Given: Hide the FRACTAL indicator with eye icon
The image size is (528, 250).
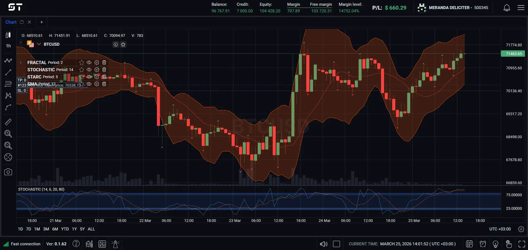Looking at the screenshot, I should click(x=89, y=62).
